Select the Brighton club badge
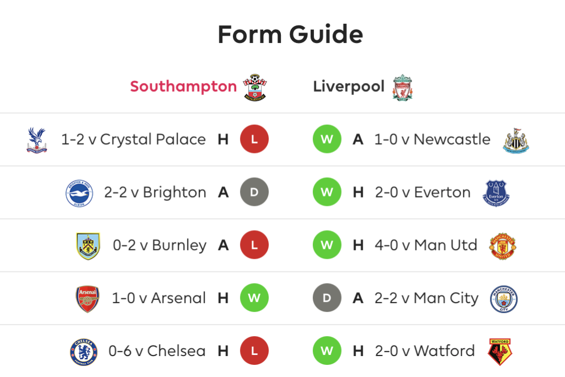565x377 pixels. (x=79, y=193)
